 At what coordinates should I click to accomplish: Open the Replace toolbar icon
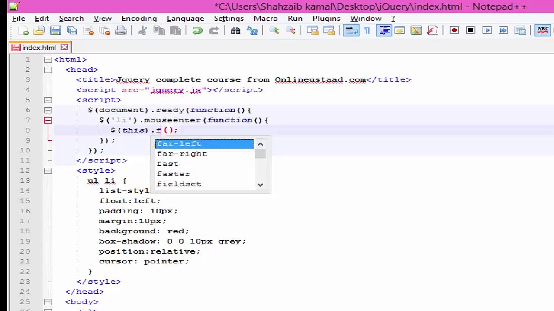[x=252, y=30]
